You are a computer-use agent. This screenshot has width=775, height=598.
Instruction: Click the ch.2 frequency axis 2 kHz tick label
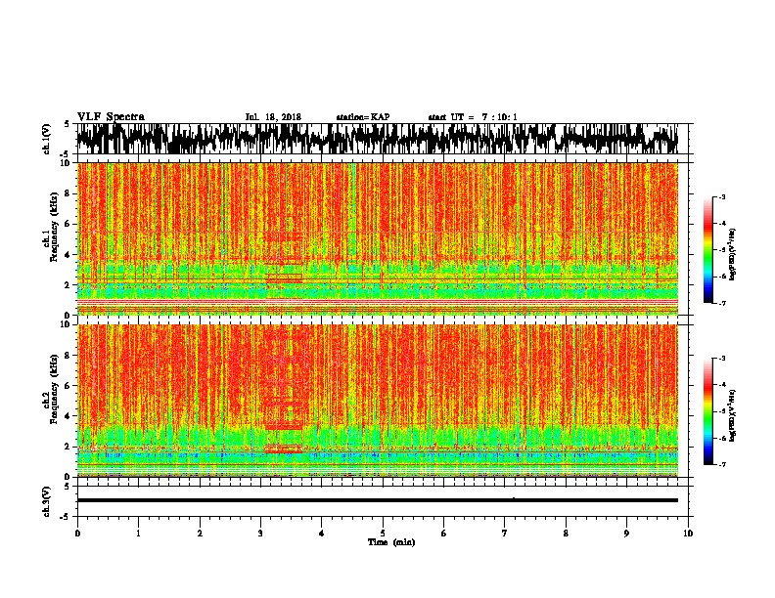pos(68,447)
